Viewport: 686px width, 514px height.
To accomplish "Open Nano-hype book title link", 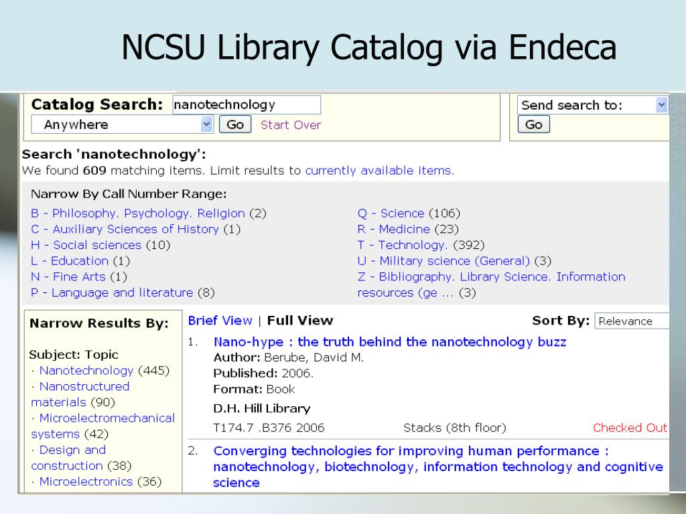I will tap(390, 342).
